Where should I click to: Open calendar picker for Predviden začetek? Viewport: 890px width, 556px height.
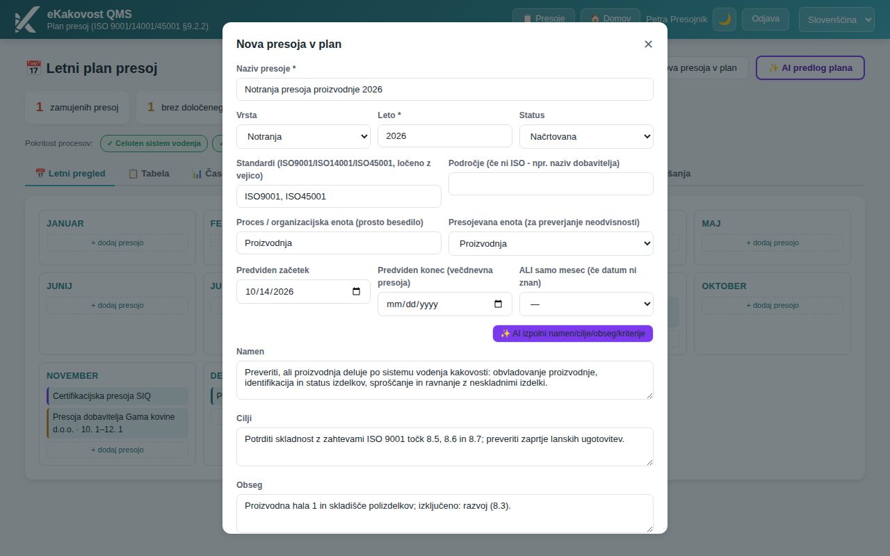click(357, 292)
